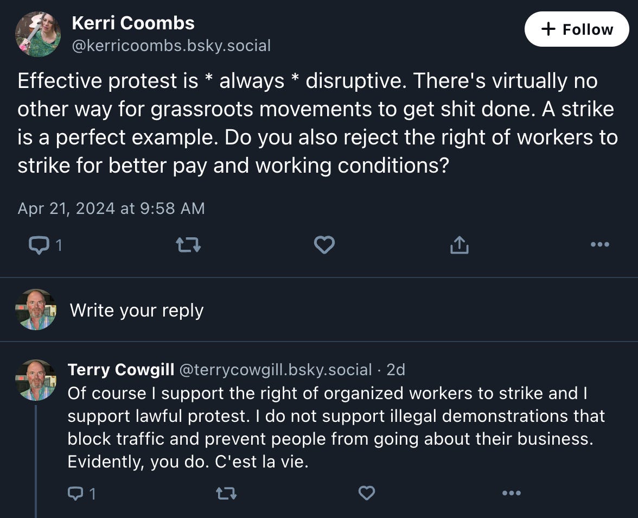Follow Kerri Coombs
638x518 pixels.
(x=577, y=29)
